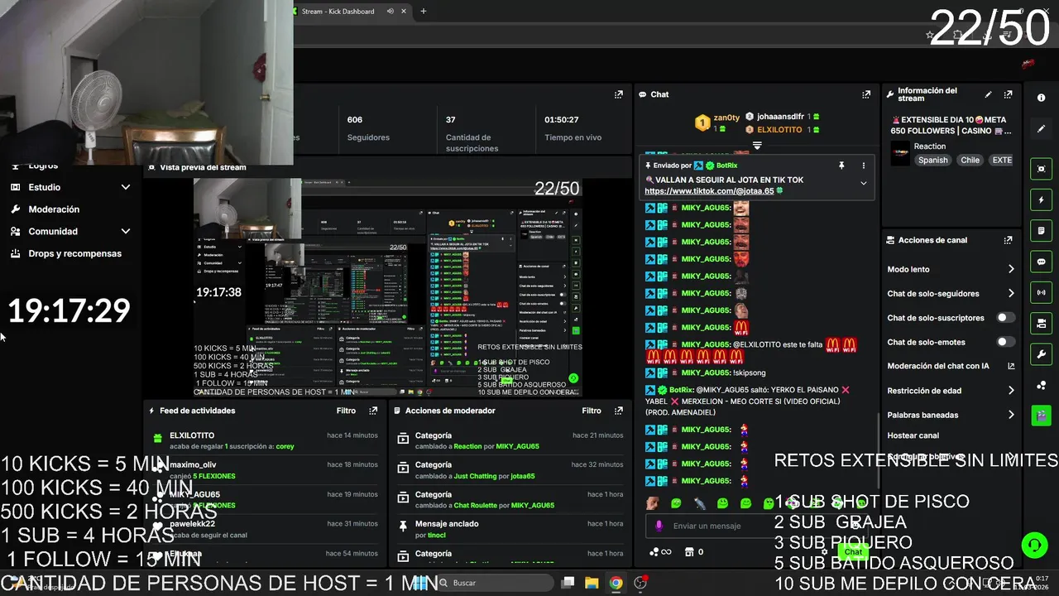
Task: Pop out the stats panel via top icon
Action: pyautogui.click(x=618, y=94)
